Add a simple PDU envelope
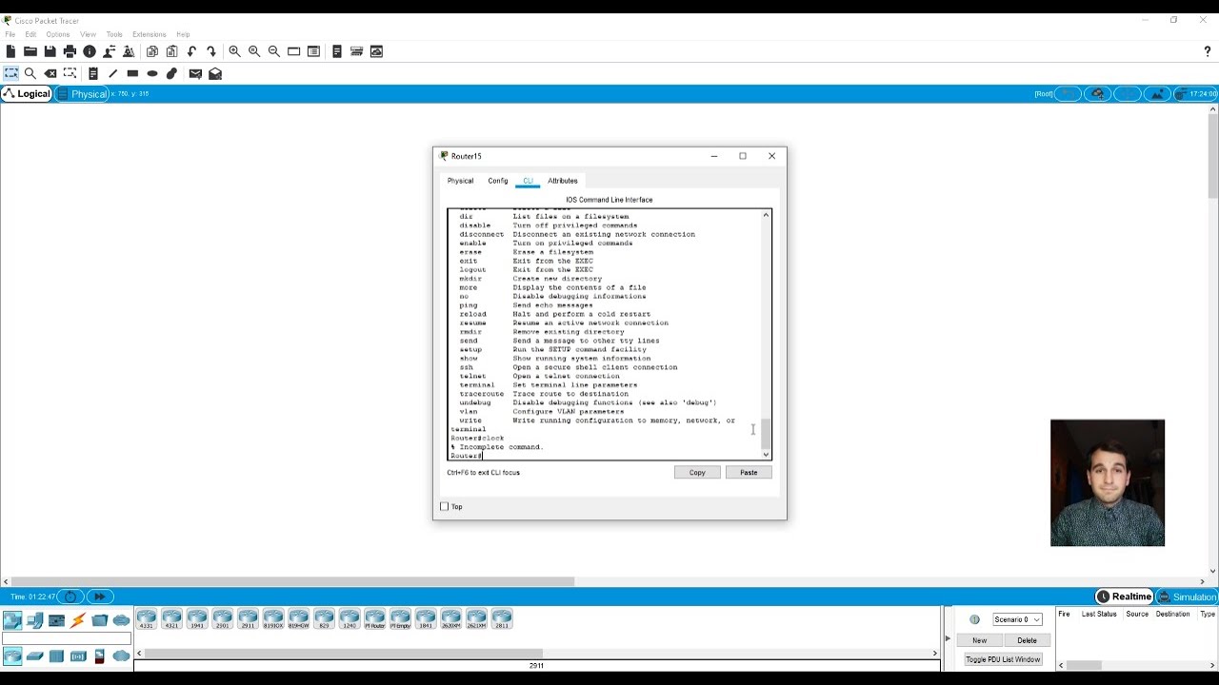The image size is (1219, 685). click(195, 73)
